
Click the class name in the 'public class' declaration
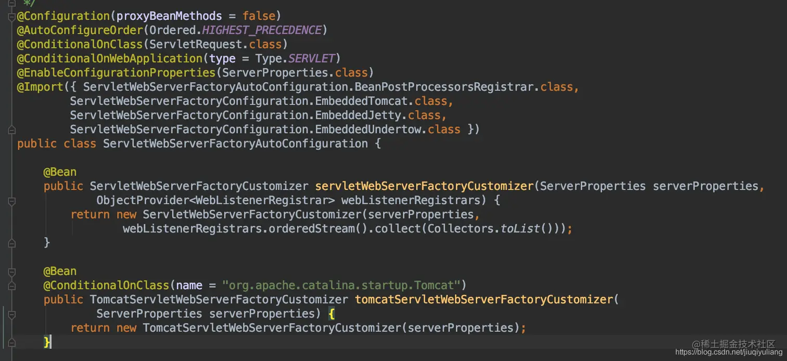coord(235,144)
